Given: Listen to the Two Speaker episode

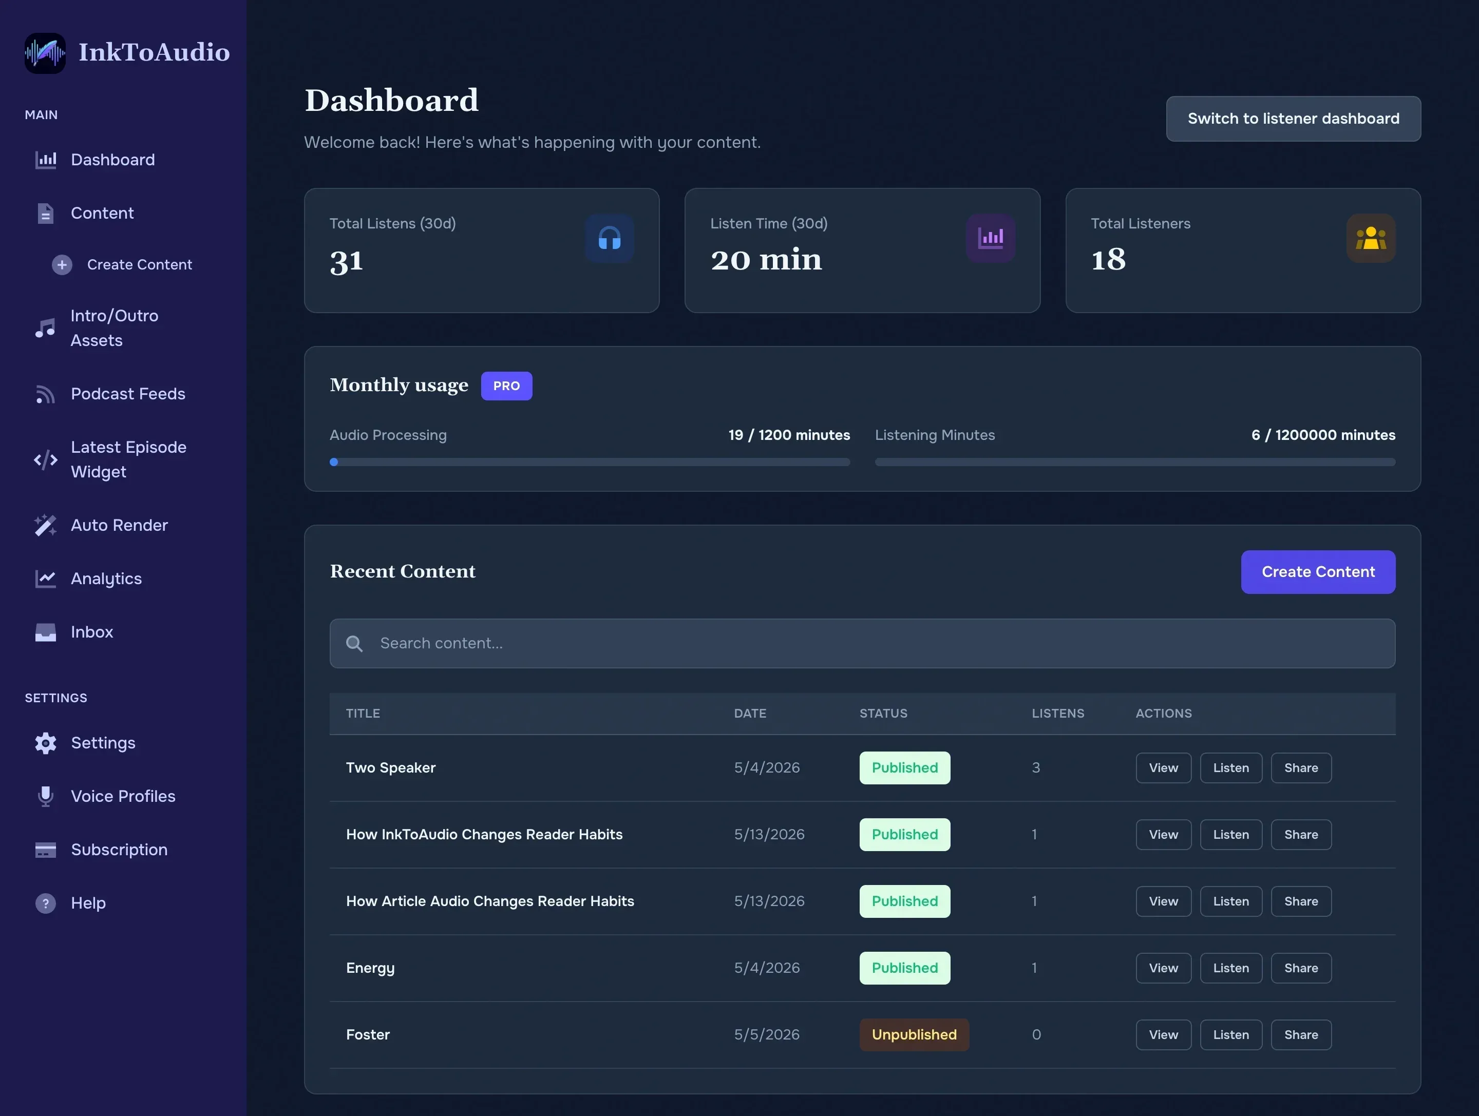Looking at the screenshot, I should (1231, 768).
